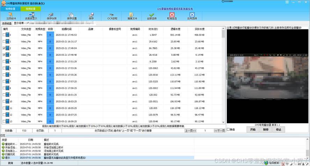Click the film icon of row 5

(x=8, y=68)
